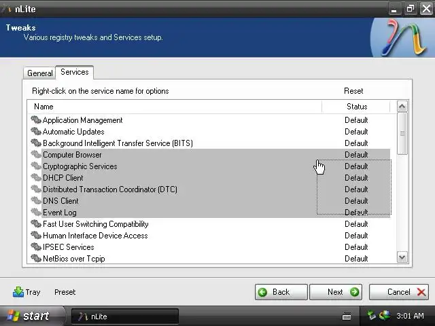Click the gear icon beside NetBios over Tcpip

(36, 259)
